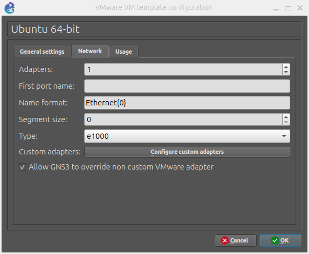Screen dimensions: 309x254
Task: Click Configure custom adapters button
Action: coord(187,152)
